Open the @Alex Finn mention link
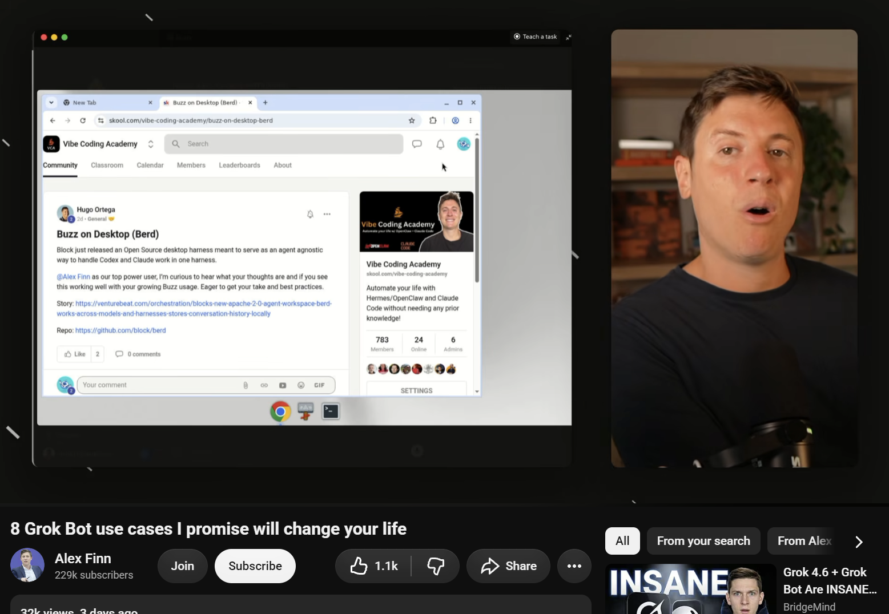Image resolution: width=889 pixels, height=614 pixels. point(74,277)
